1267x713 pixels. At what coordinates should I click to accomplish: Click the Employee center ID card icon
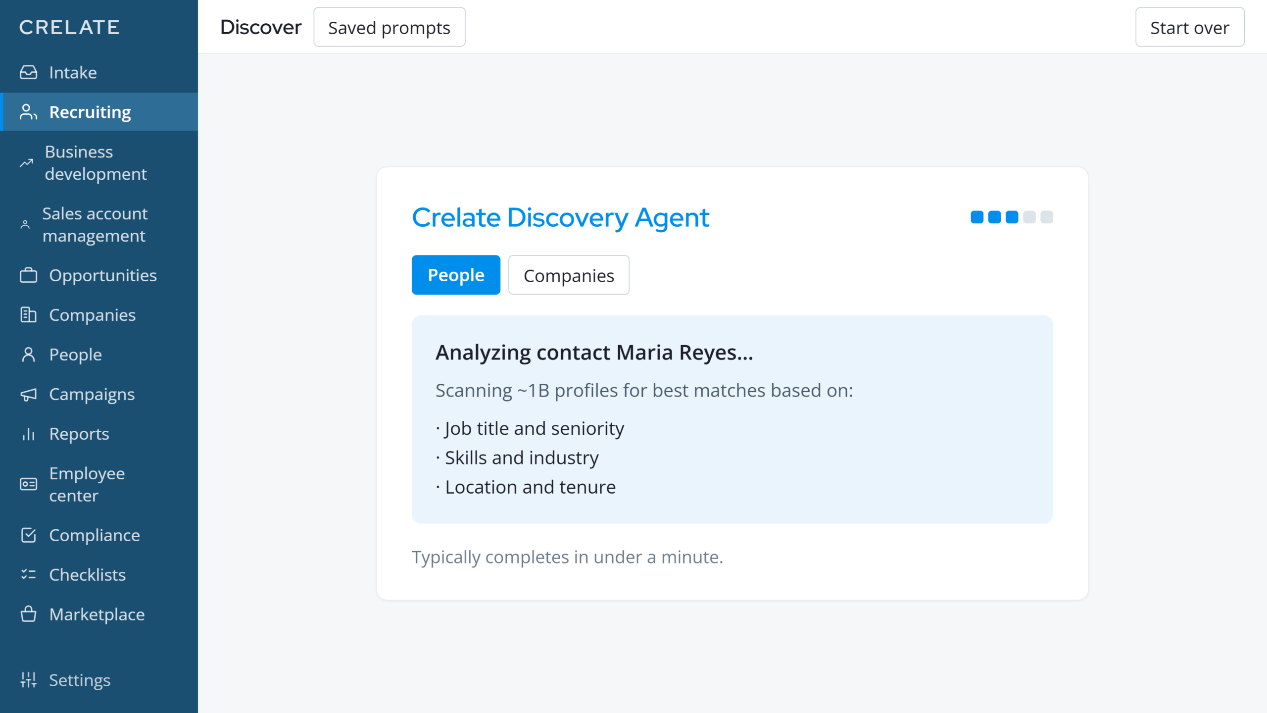28,484
